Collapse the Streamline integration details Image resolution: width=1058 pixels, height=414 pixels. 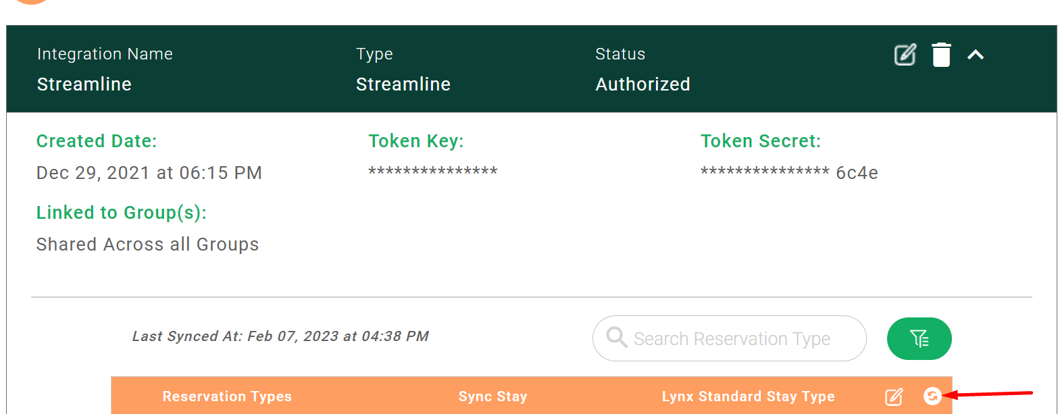(975, 55)
